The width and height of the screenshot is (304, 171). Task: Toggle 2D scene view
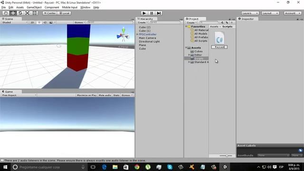(x=32, y=22)
